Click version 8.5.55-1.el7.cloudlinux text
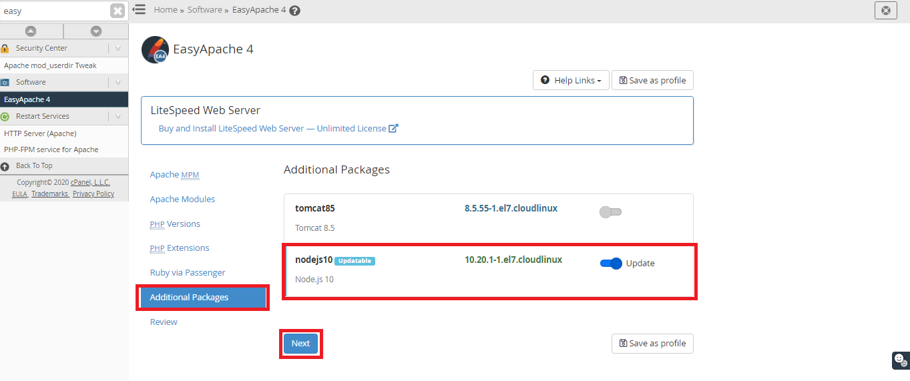The width and height of the screenshot is (910, 381). 511,208
